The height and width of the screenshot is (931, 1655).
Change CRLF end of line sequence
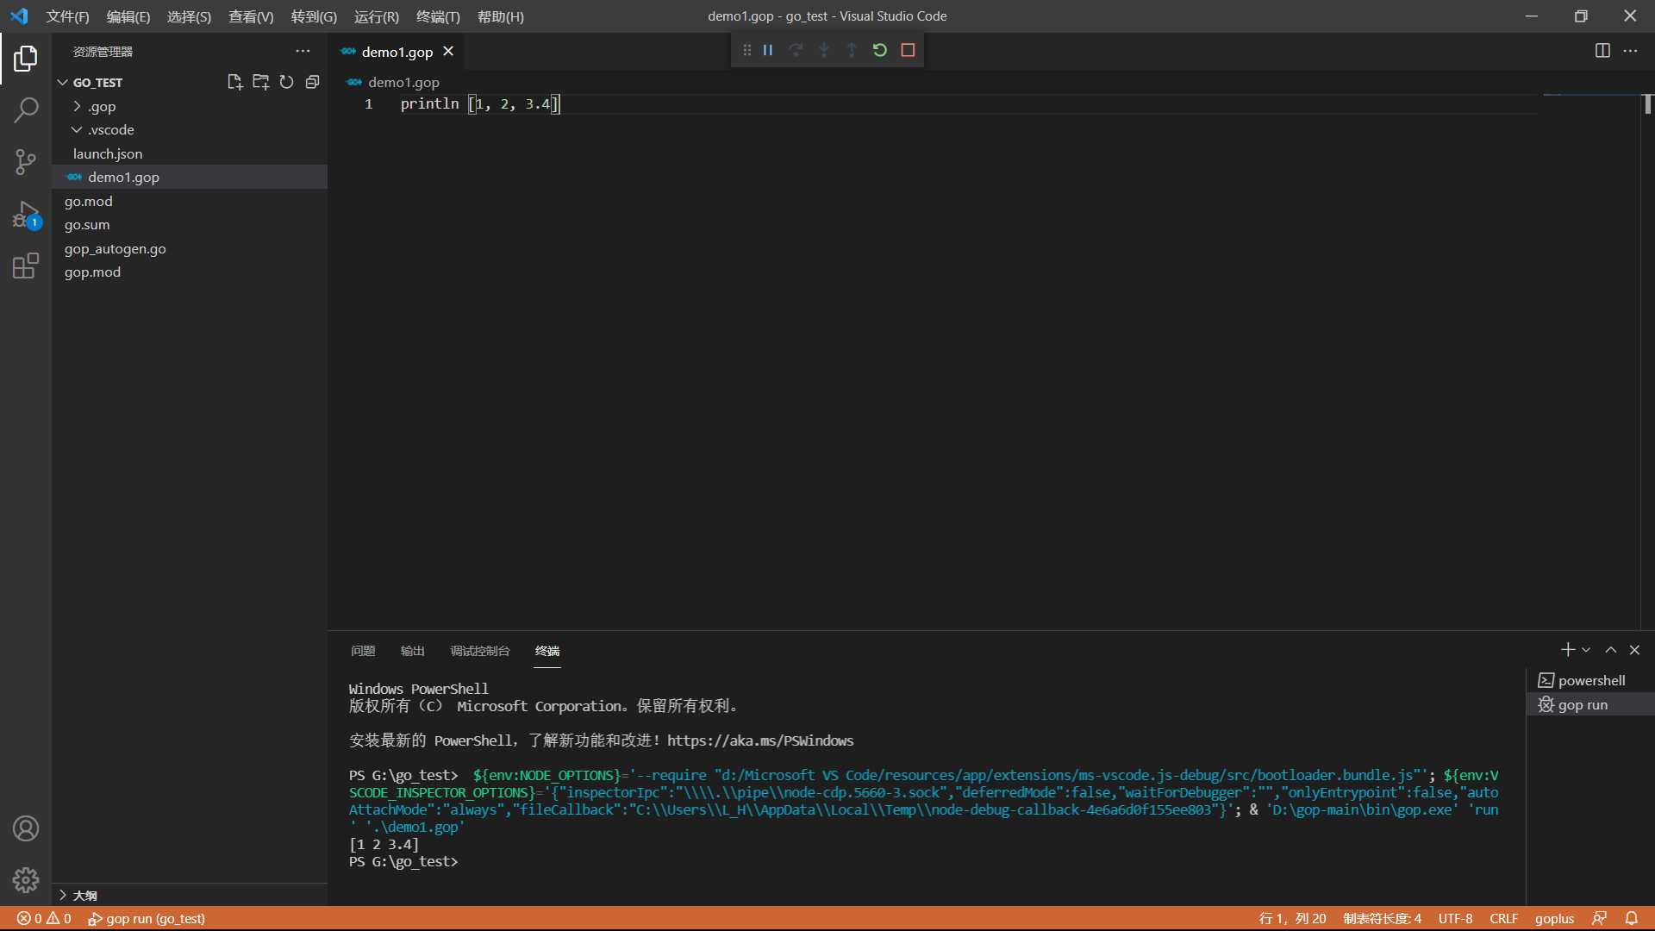[1503, 918]
